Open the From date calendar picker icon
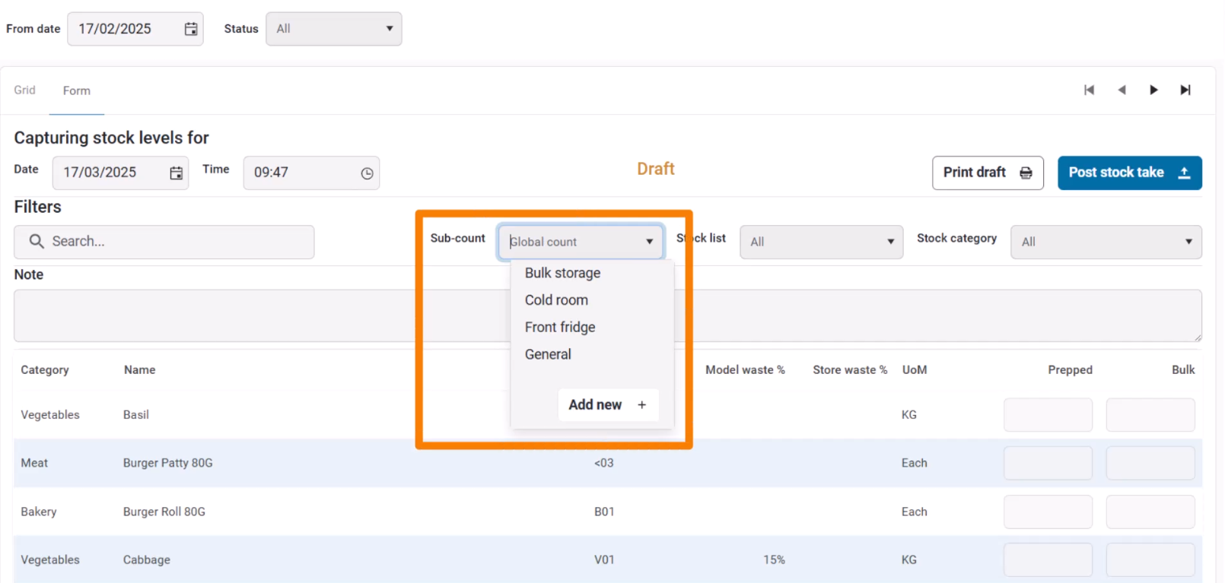 pos(191,29)
